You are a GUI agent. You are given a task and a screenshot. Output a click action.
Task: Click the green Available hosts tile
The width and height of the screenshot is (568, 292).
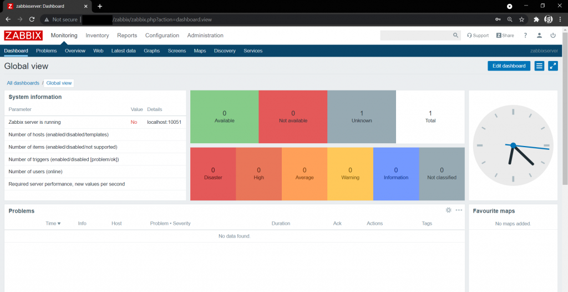(x=224, y=117)
